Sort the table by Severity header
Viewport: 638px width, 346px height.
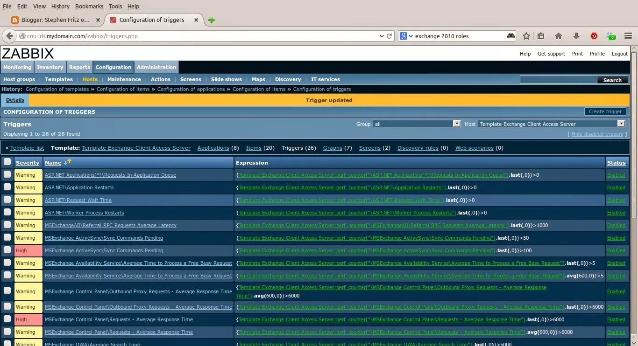(x=28, y=163)
